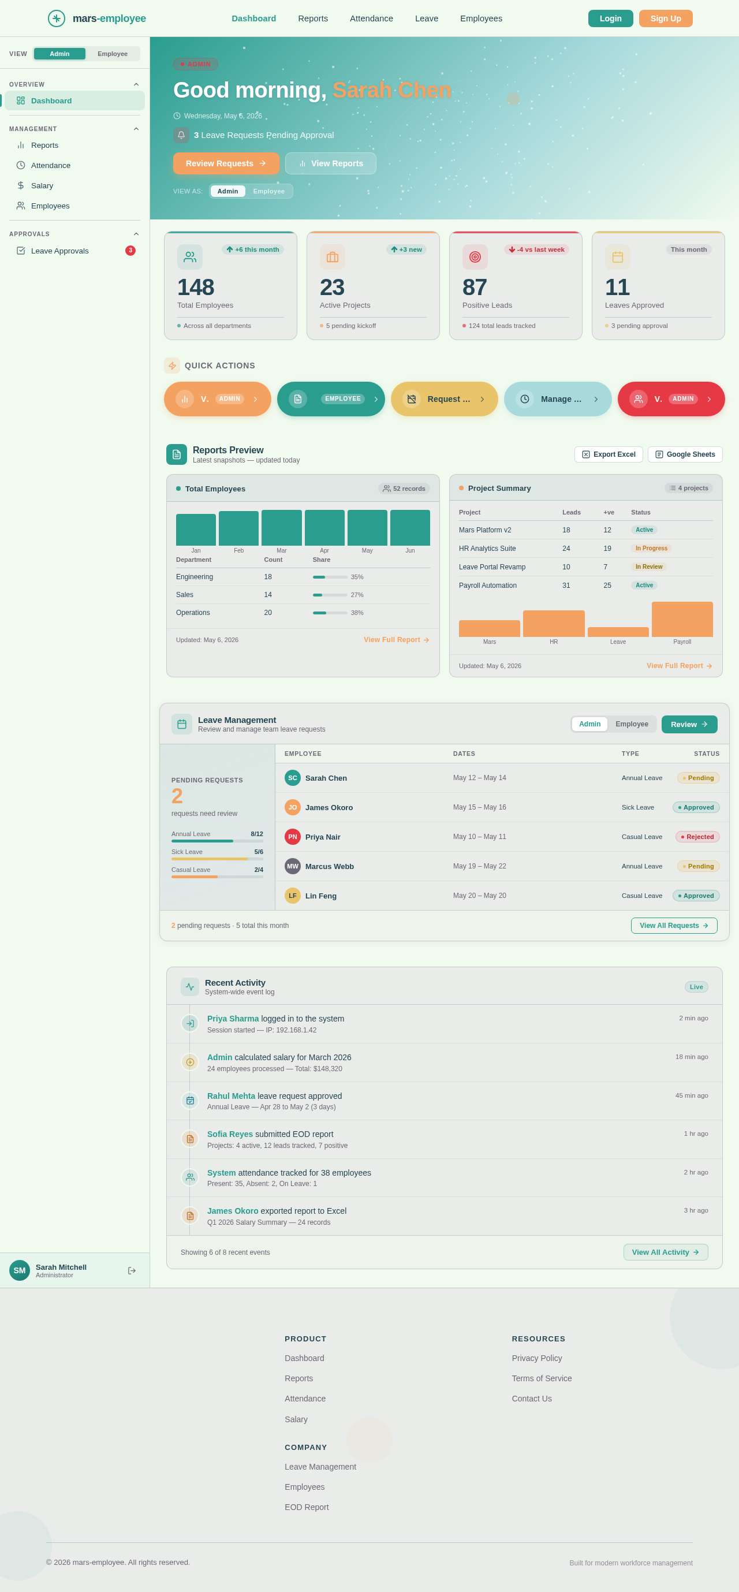The image size is (739, 1592).
Task: Click the briefcase icon on Active Projects card
Action: (x=333, y=257)
